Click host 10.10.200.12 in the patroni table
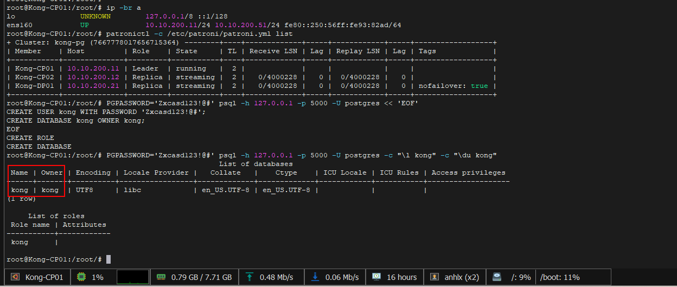This screenshot has width=677, height=287. [93, 77]
